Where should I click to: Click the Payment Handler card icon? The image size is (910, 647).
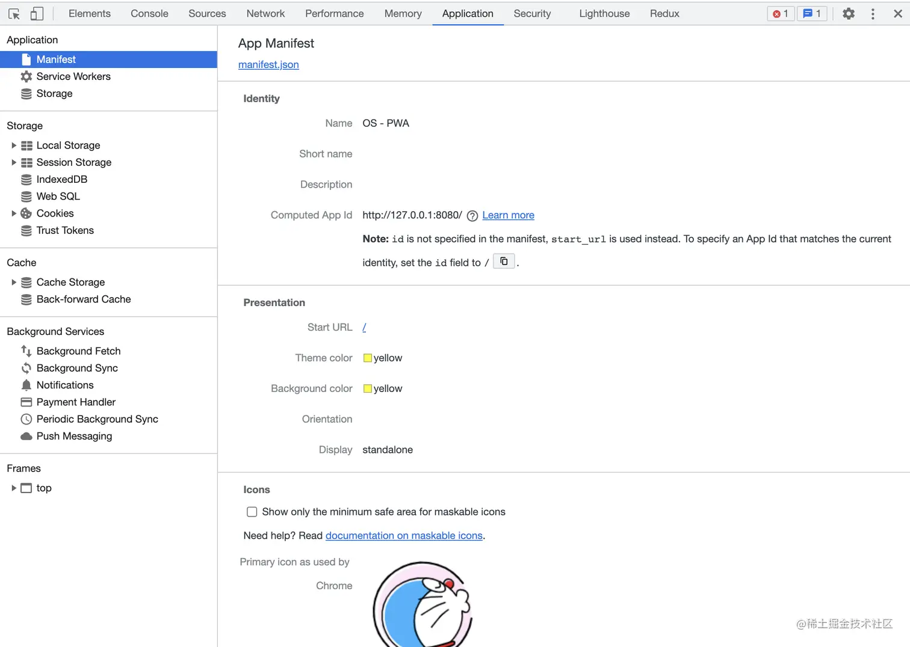coord(26,402)
